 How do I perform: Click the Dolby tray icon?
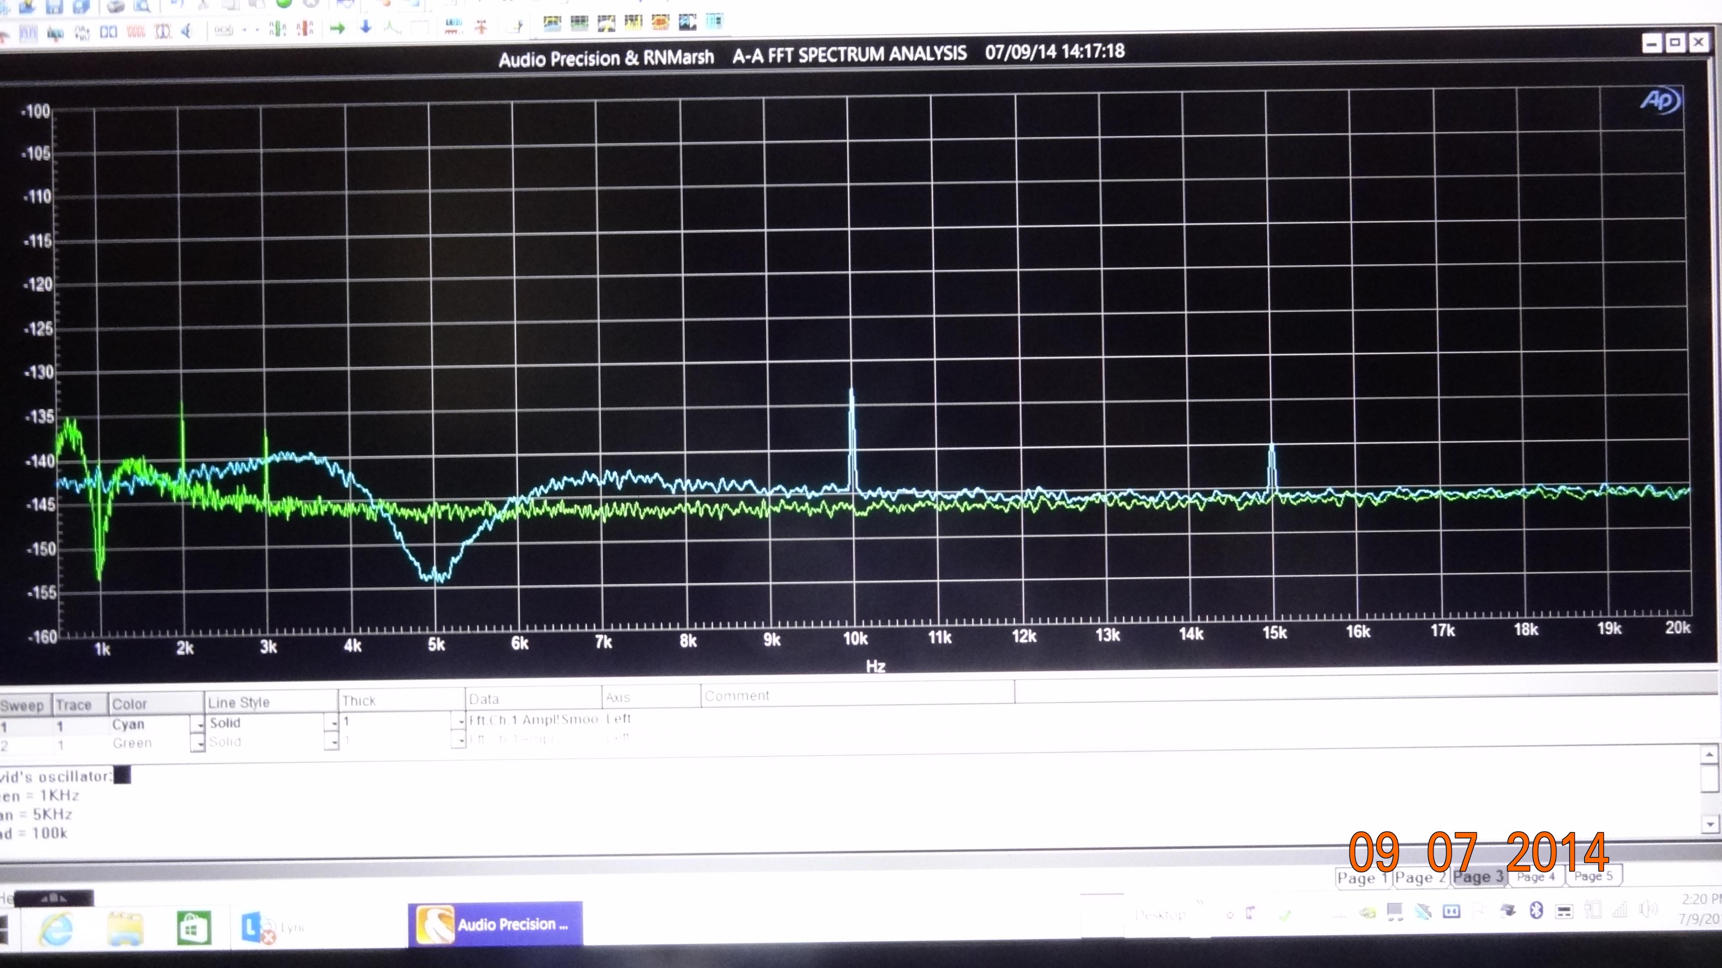click(x=1451, y=911)
